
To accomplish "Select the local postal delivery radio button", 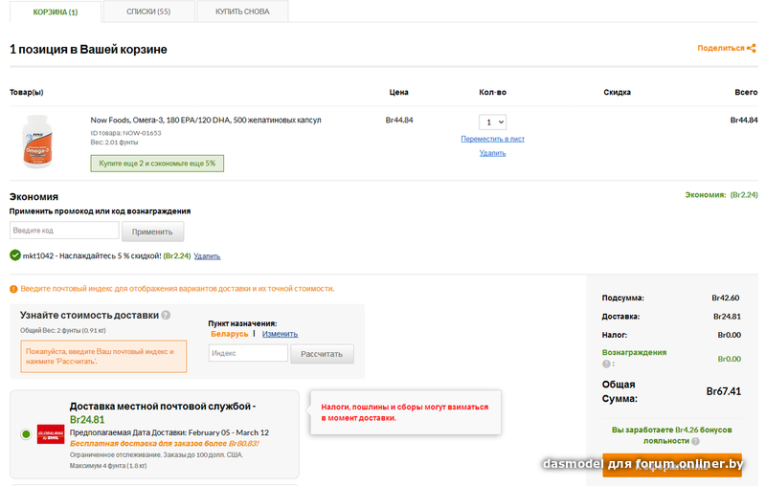I will [x=25, y=434].
